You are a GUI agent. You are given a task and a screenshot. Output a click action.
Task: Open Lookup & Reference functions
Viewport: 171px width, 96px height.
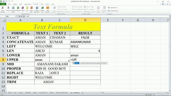[37, 9]
